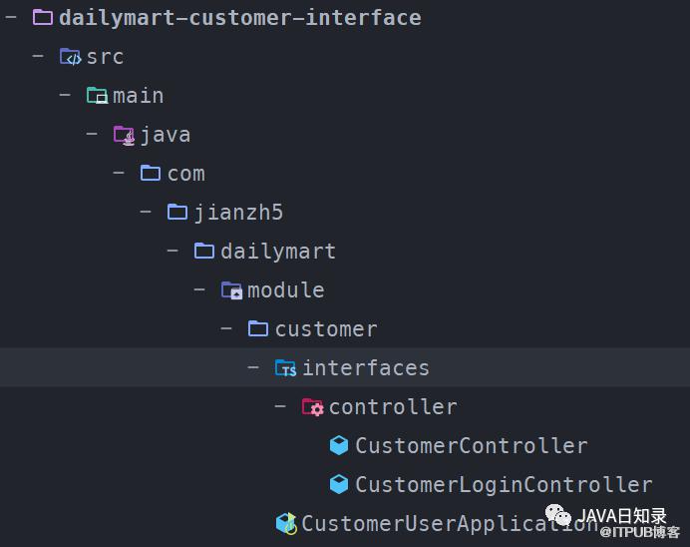Collapse the dailymart-customer-interface root node
Viewport: 690px width, 547px height.
point(11,17)
